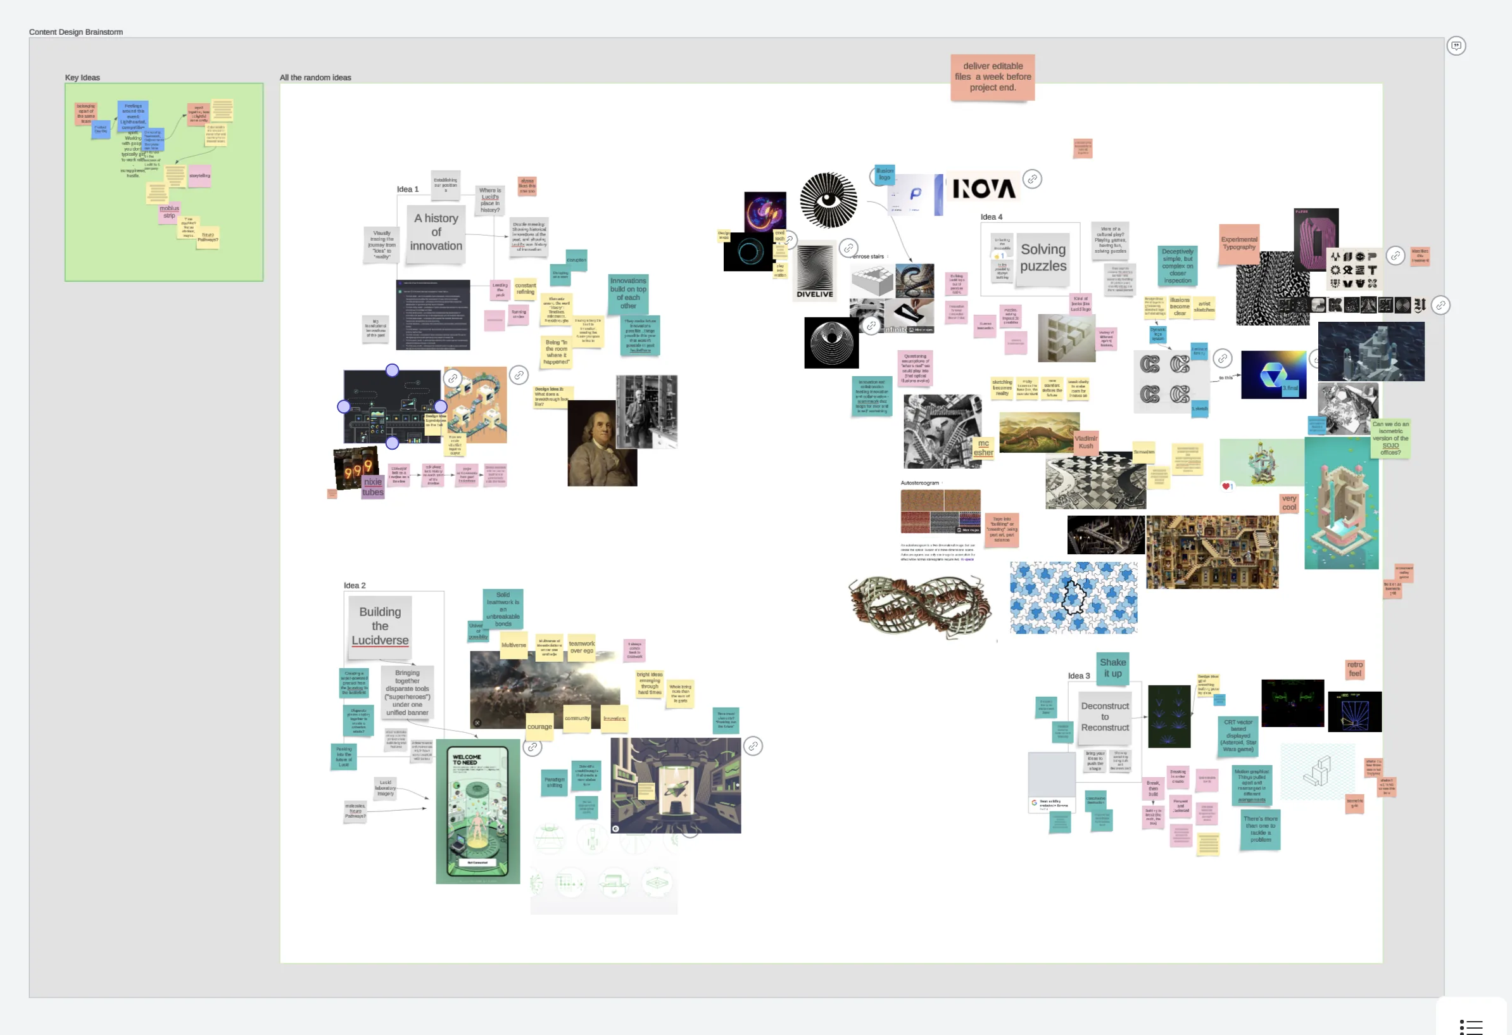This screenshot has height=1035, width=1512.
Task: Open link icon on concentric circles image
Action: tap(871, 326)
